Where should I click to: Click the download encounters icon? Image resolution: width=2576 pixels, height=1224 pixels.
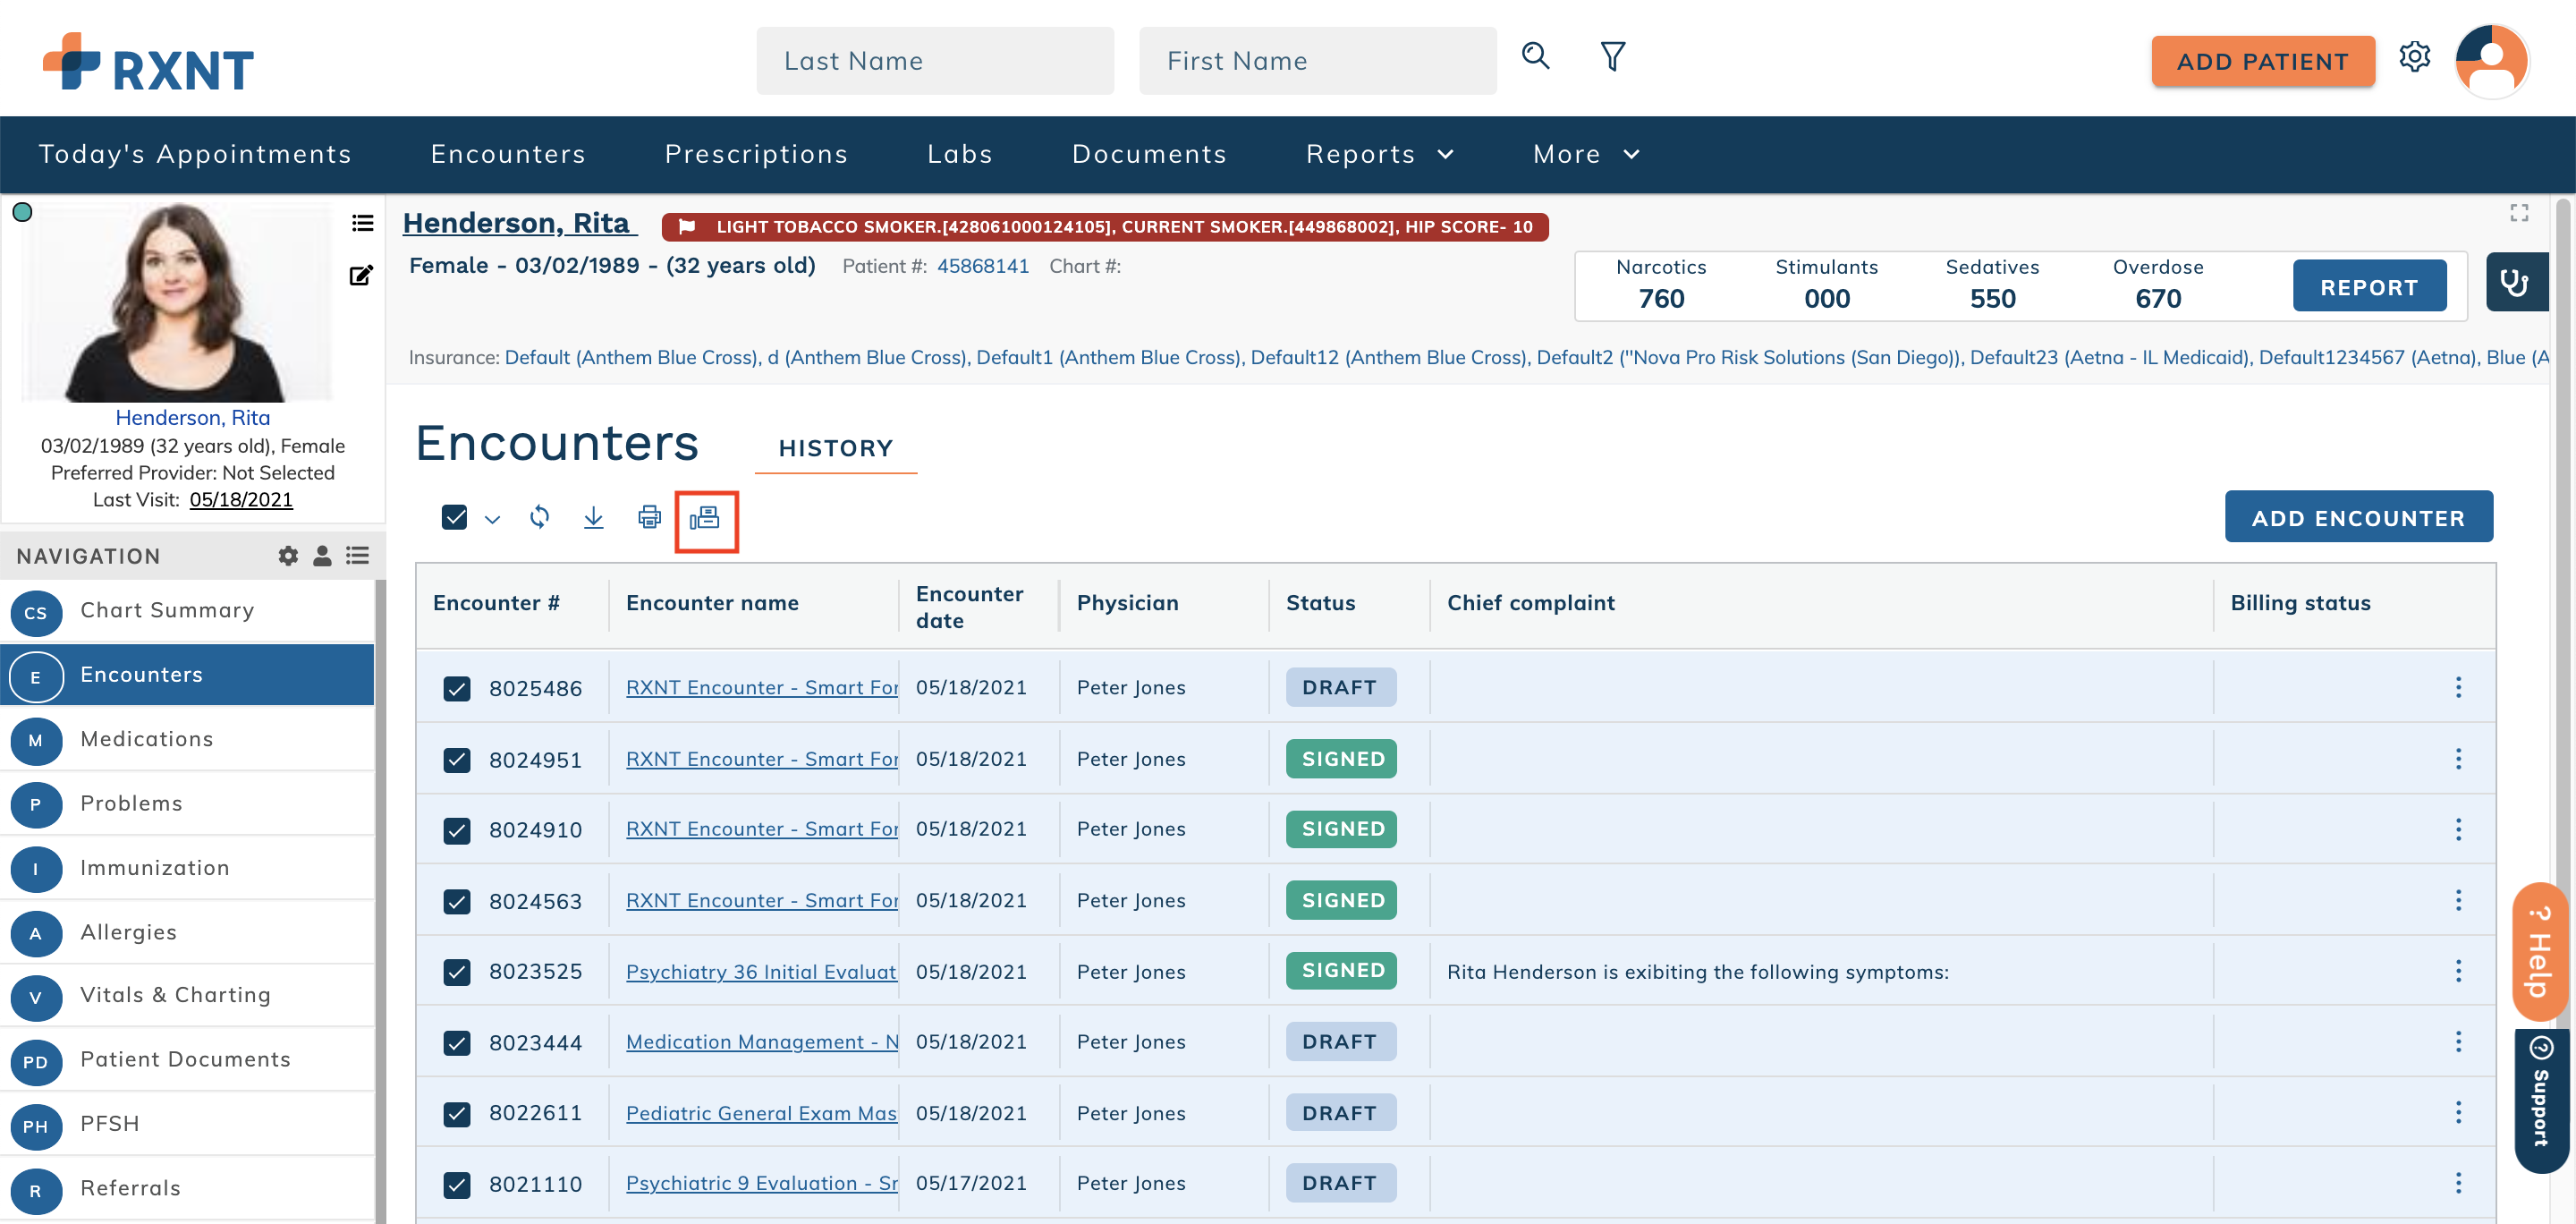593,517
